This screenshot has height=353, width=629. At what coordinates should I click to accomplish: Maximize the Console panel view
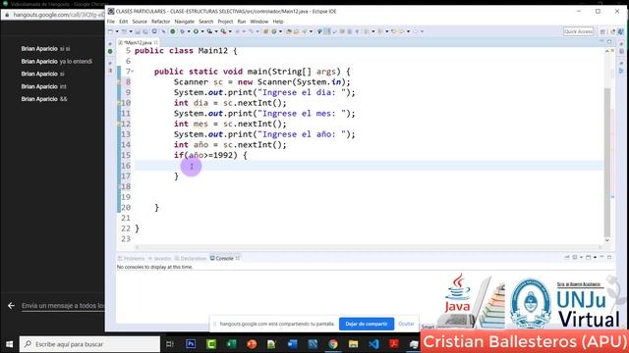click(x=609, y=257)
